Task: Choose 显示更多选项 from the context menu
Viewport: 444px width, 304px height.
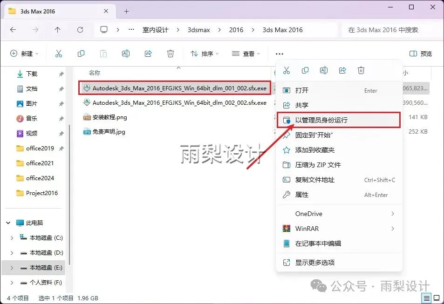Action: tap(339, 263)
